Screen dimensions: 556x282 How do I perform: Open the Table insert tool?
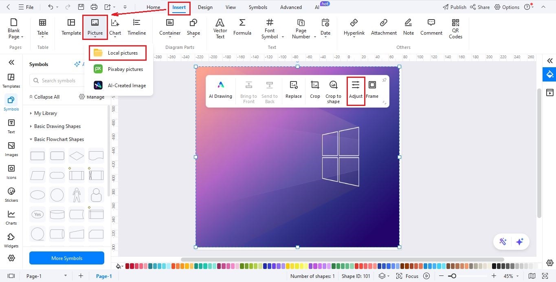click(42, 29)
